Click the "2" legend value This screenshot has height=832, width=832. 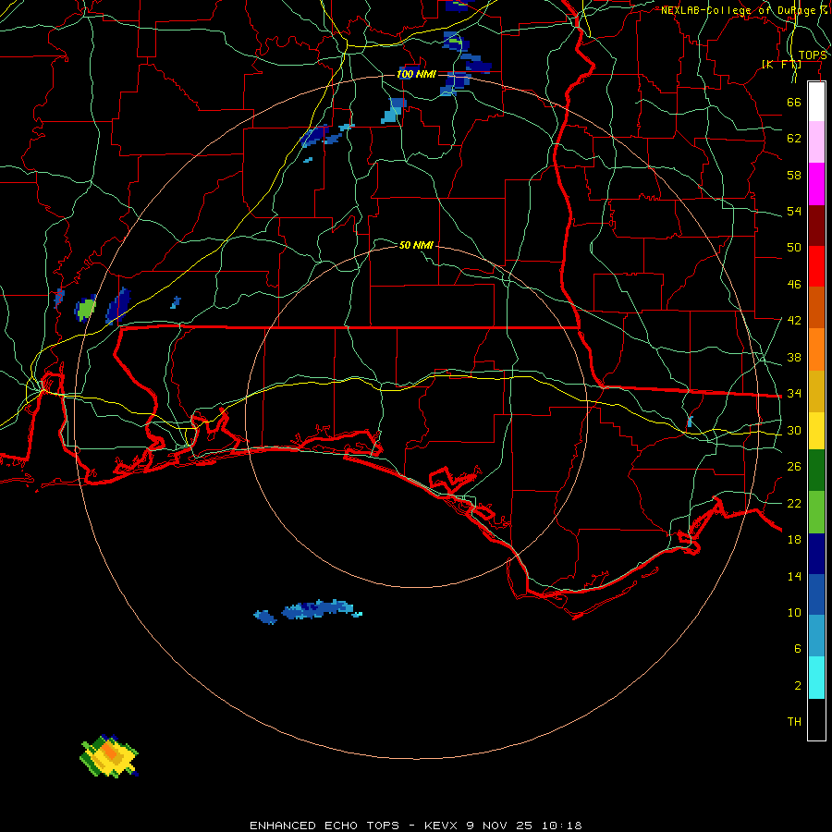[798, 685]
